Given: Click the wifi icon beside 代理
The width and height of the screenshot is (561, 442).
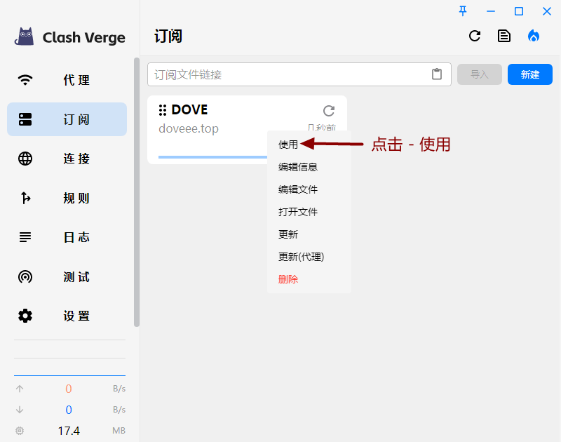Looking at the screenshot, I should (x=25, y=80).
